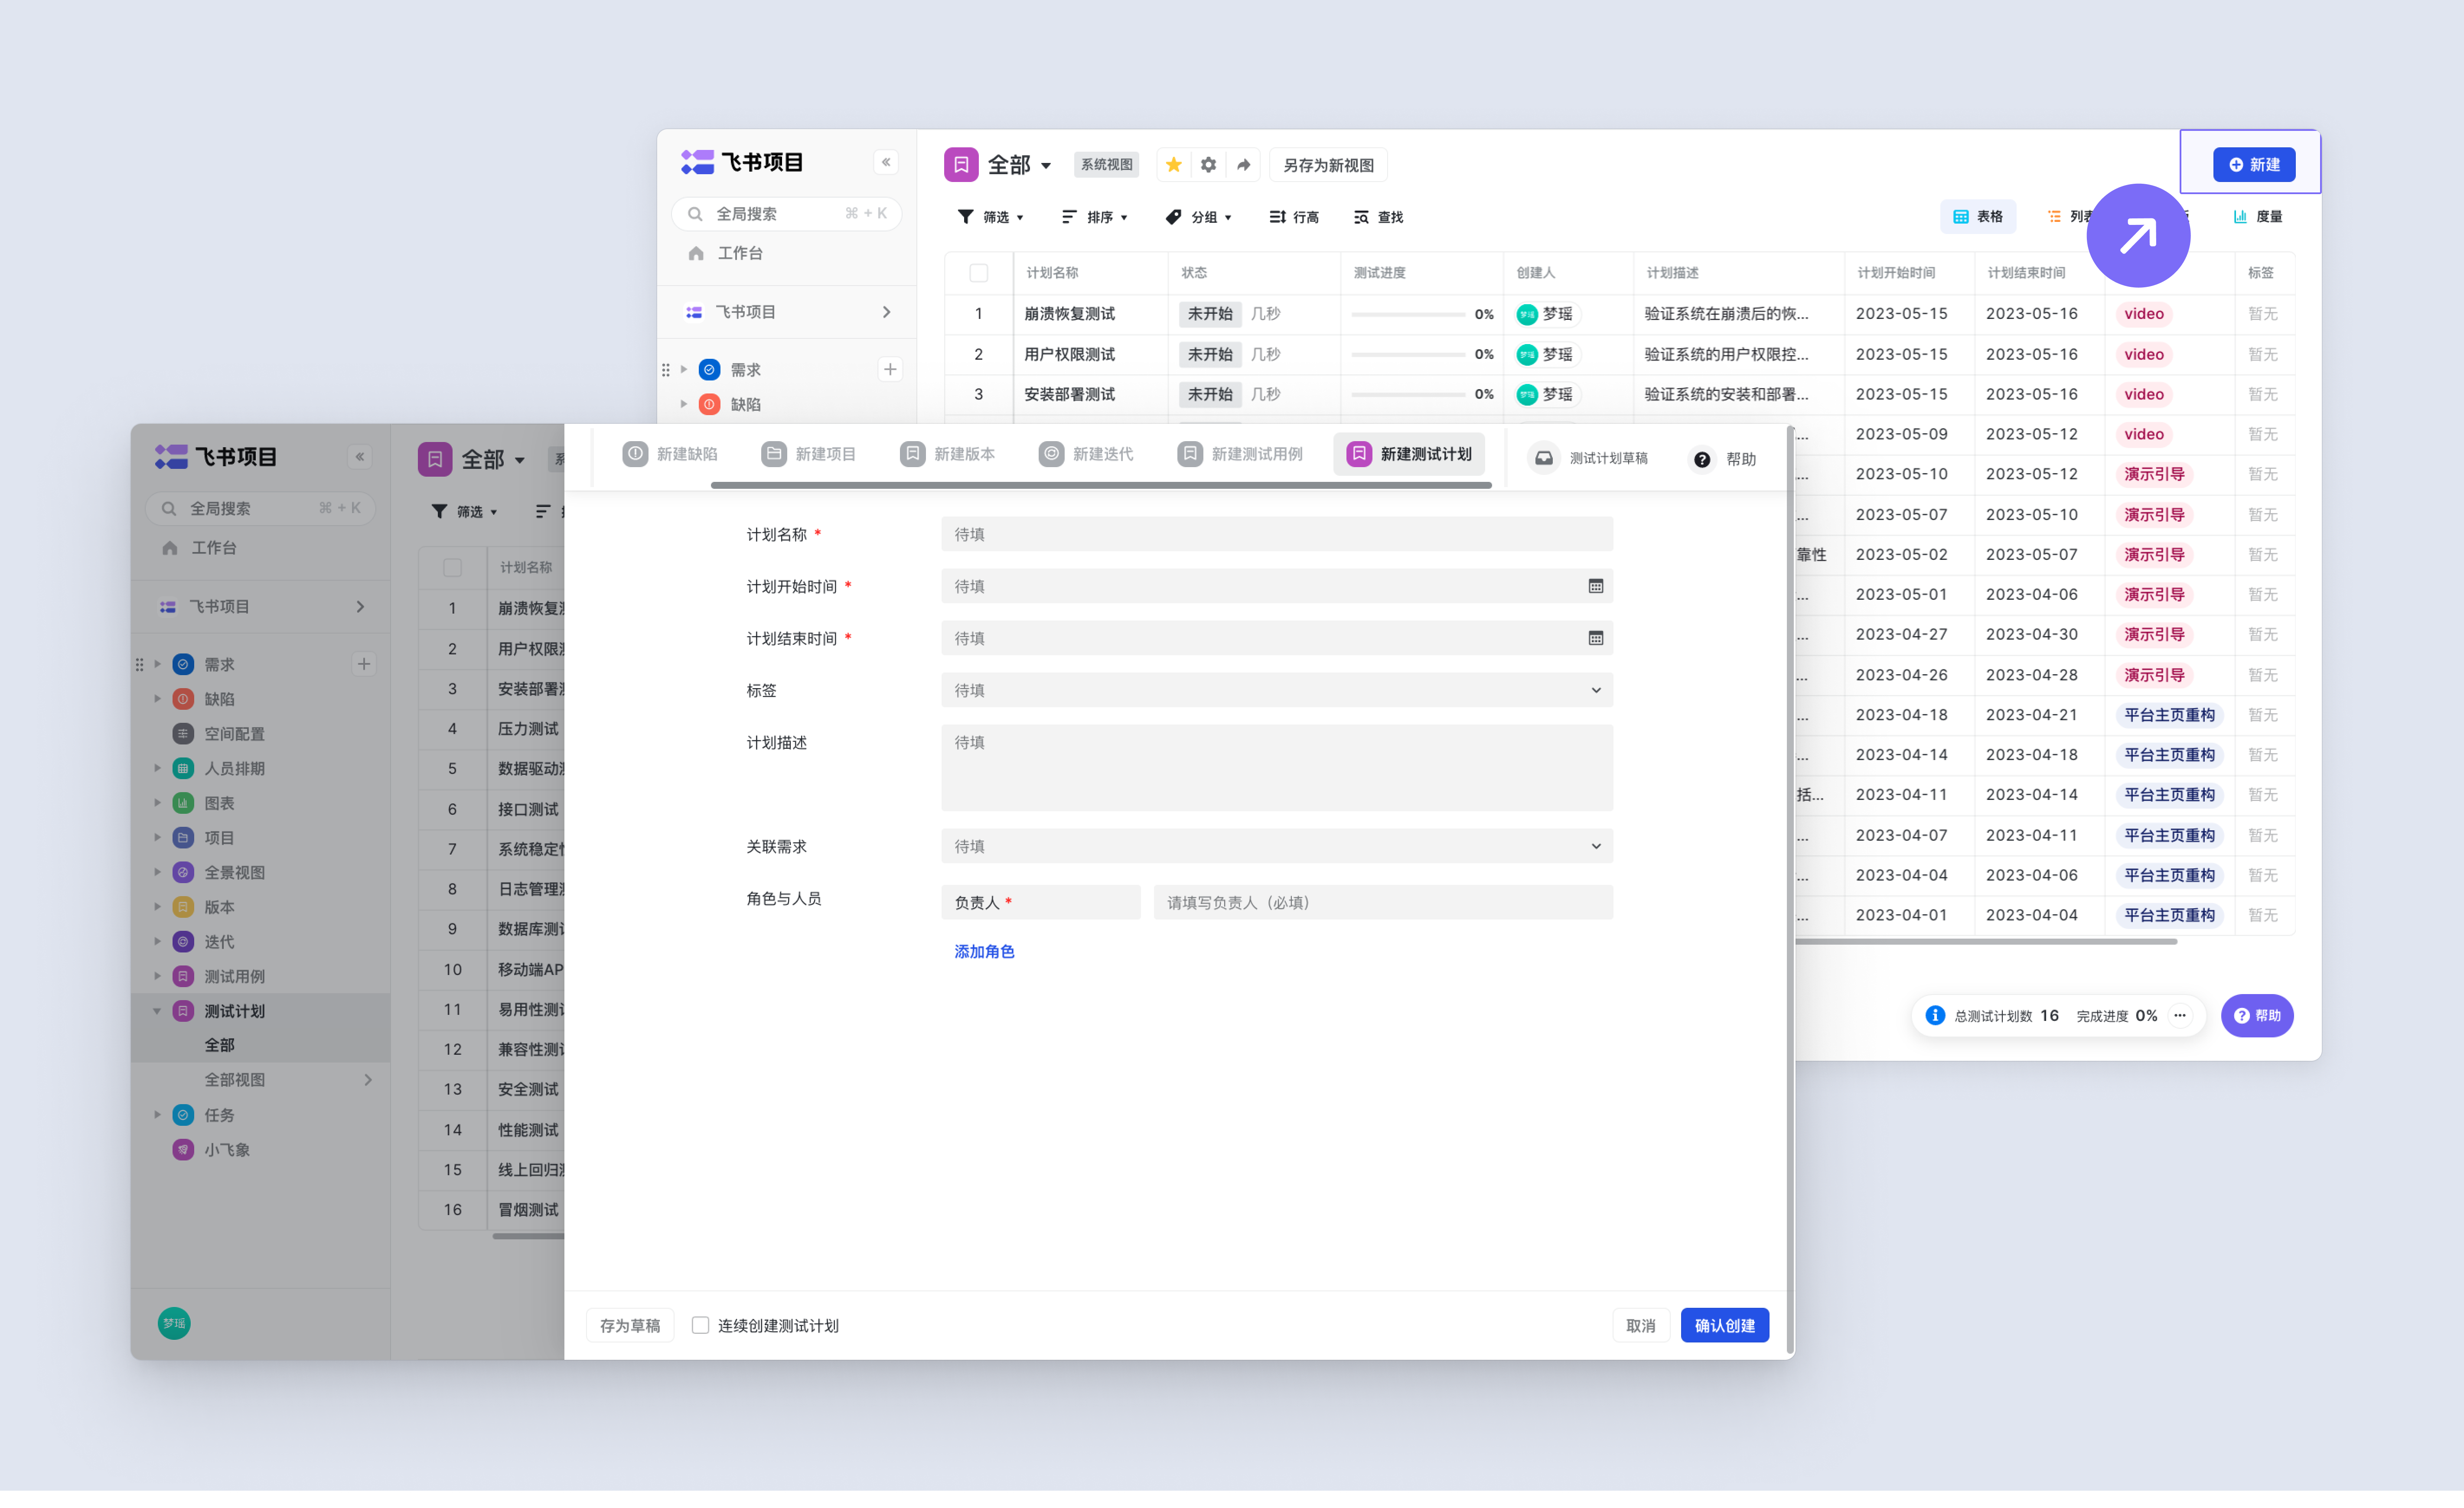Screen dimensions: 2464x1508
Task: Open the more options ellipsis in status bar
Action: click(x=2180, y=1015)
